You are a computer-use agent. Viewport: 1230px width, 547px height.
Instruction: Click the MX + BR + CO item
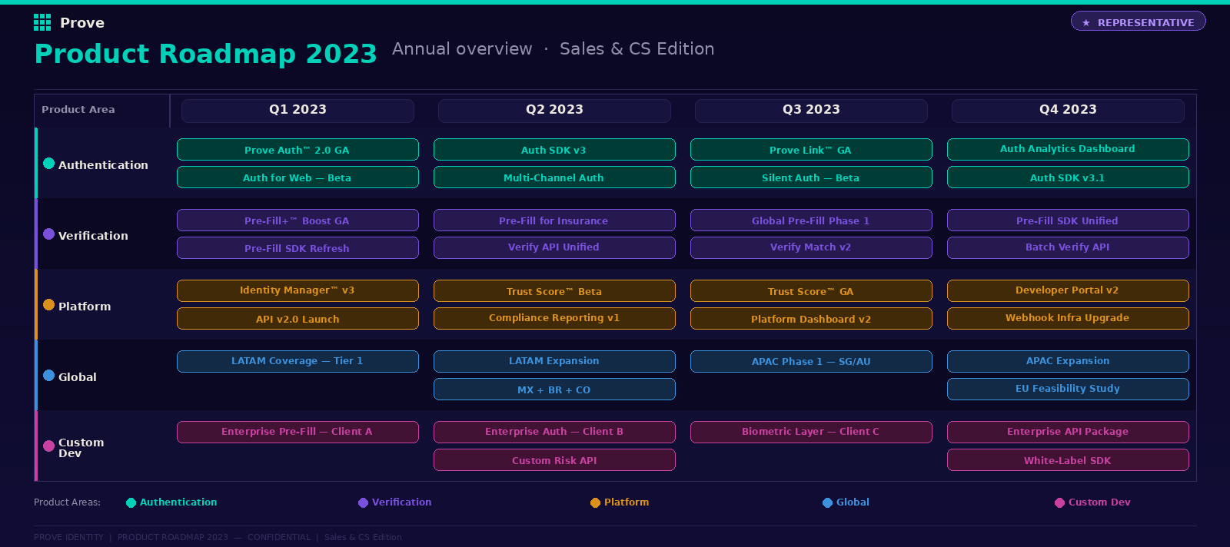pyautogui.click(x=554, y=390)
